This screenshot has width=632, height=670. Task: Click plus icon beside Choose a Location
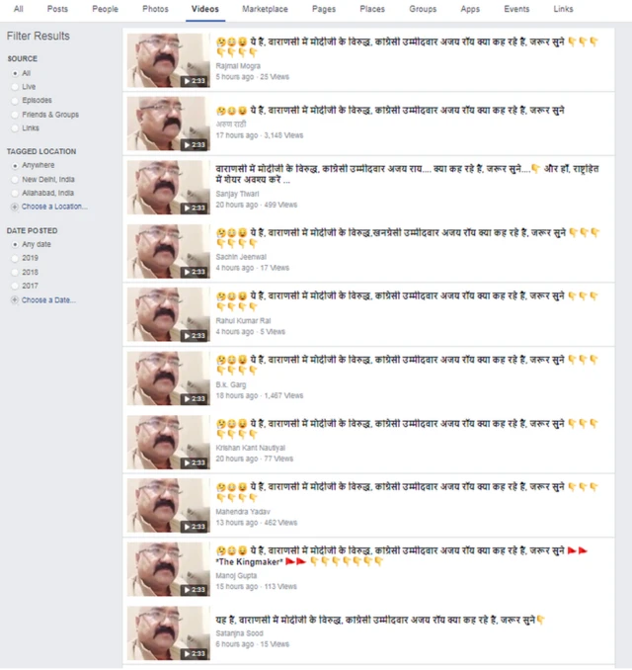click(15, 207)
